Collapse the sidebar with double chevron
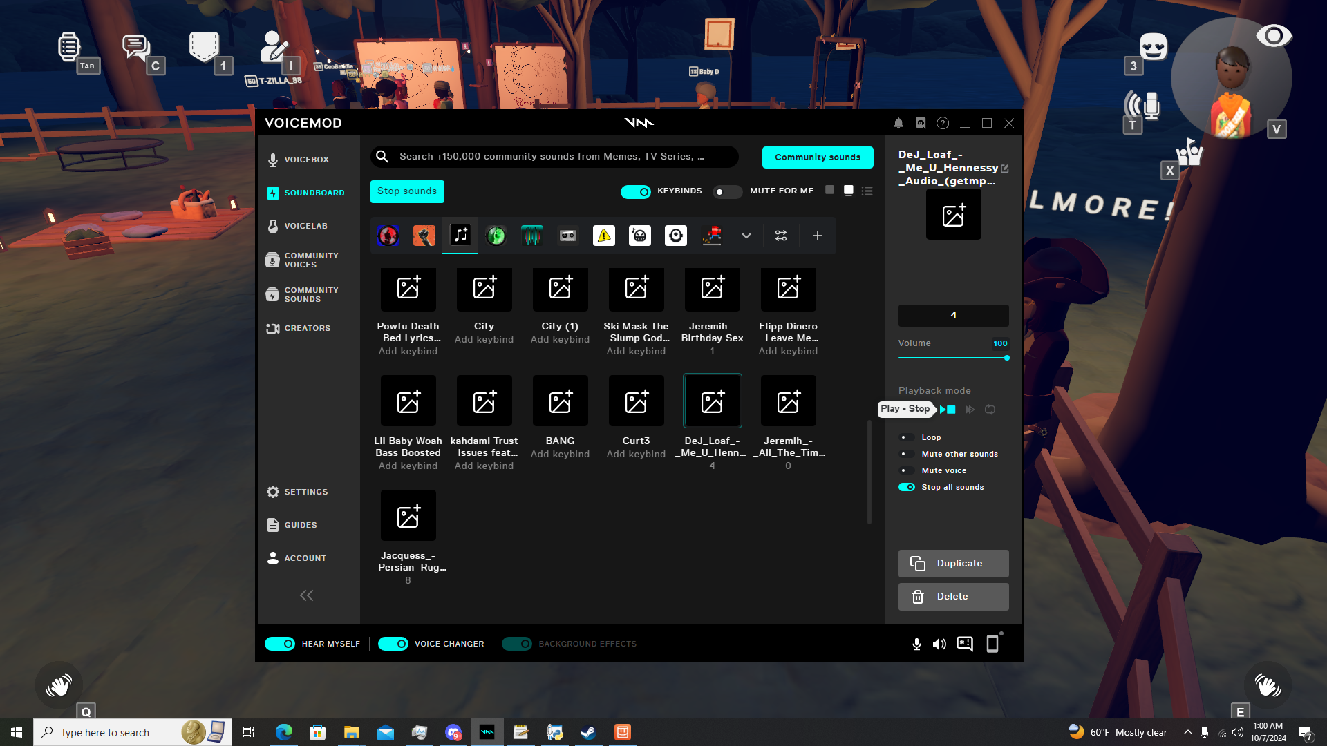This screenshot has width=1327, height=746. pos(306,595)
